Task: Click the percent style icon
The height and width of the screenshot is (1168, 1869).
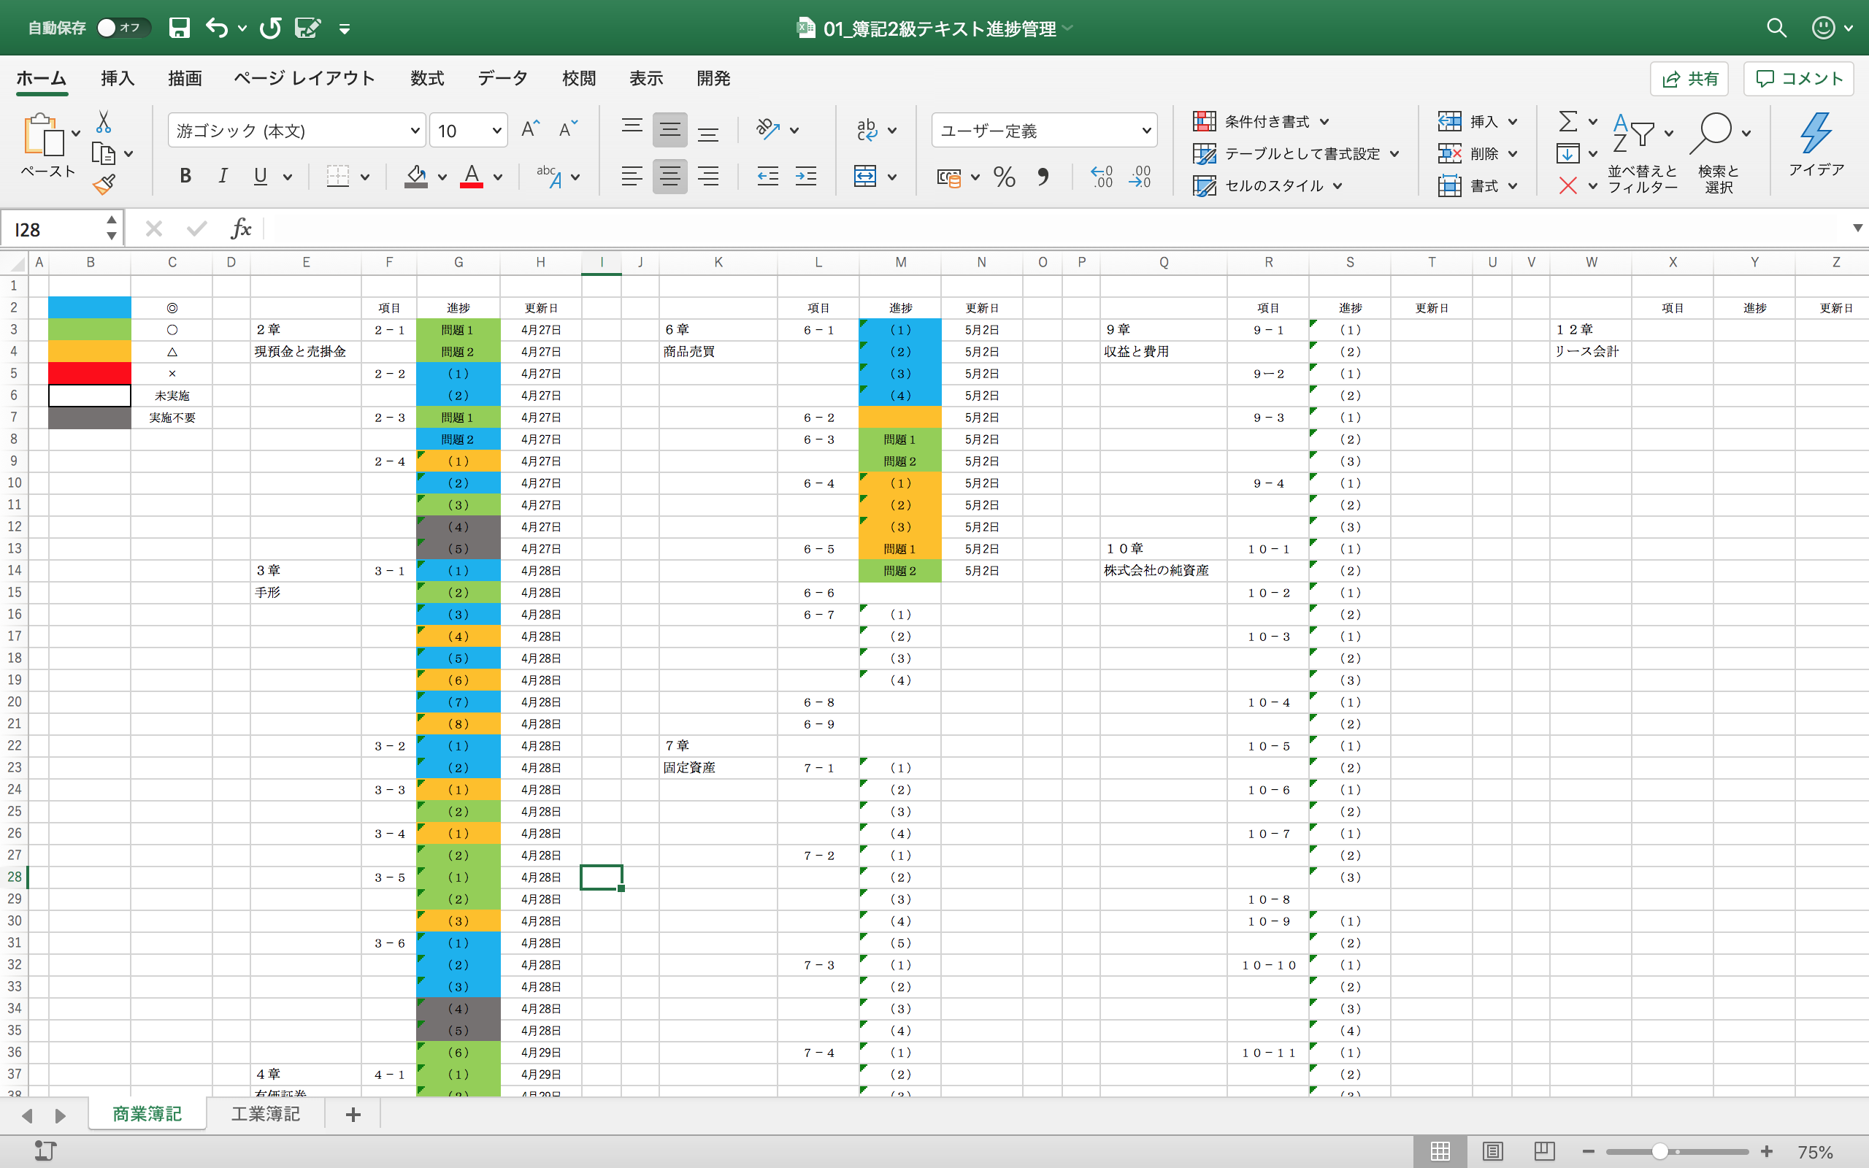Action: tap(1004, 177)
